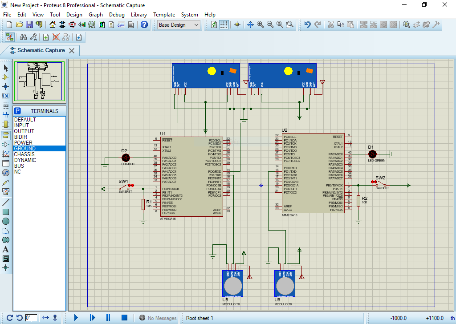456x324 pixels.
Task: Click the Zoom In magnifier icon
Action: 260,25
